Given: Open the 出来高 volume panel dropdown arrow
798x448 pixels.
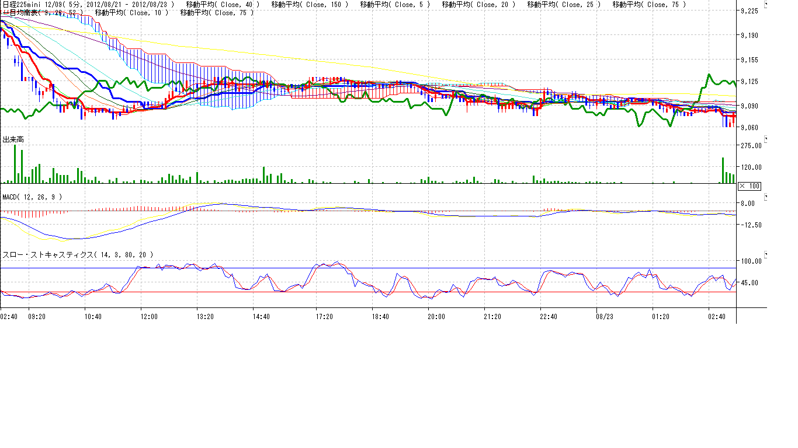Looking at the screenshot, I should point(766,139).
